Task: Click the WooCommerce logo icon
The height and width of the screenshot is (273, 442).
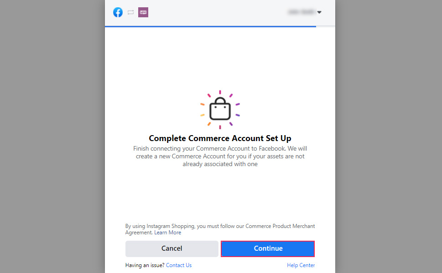Action: tap(143, 12)
